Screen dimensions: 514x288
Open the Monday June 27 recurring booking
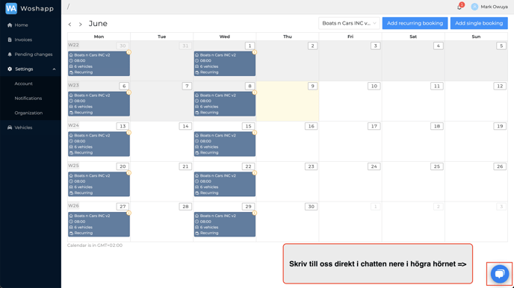coord(99,224)
